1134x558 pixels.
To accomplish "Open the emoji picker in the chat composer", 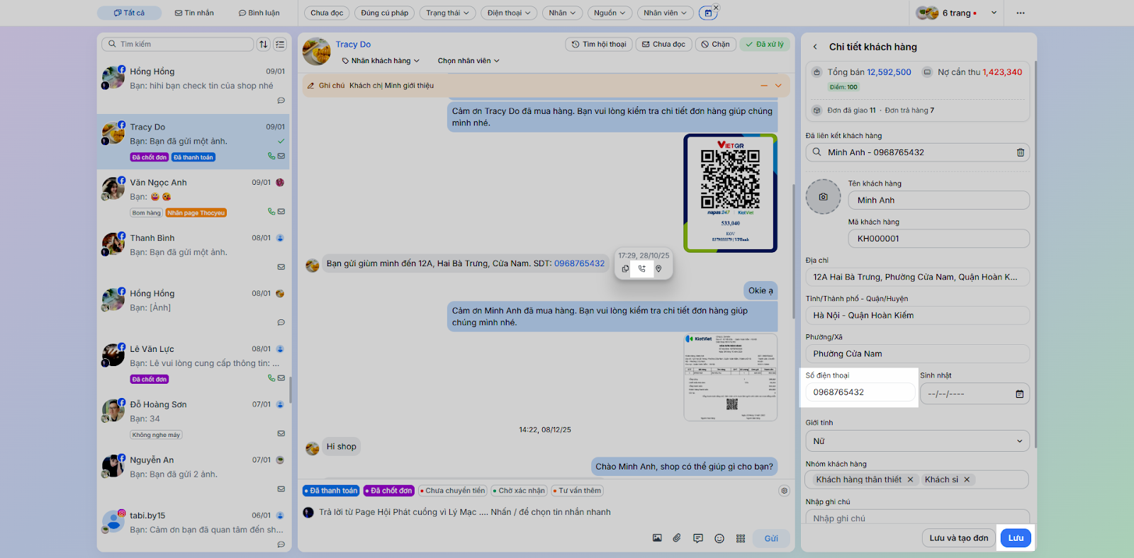I will (719, 539).
